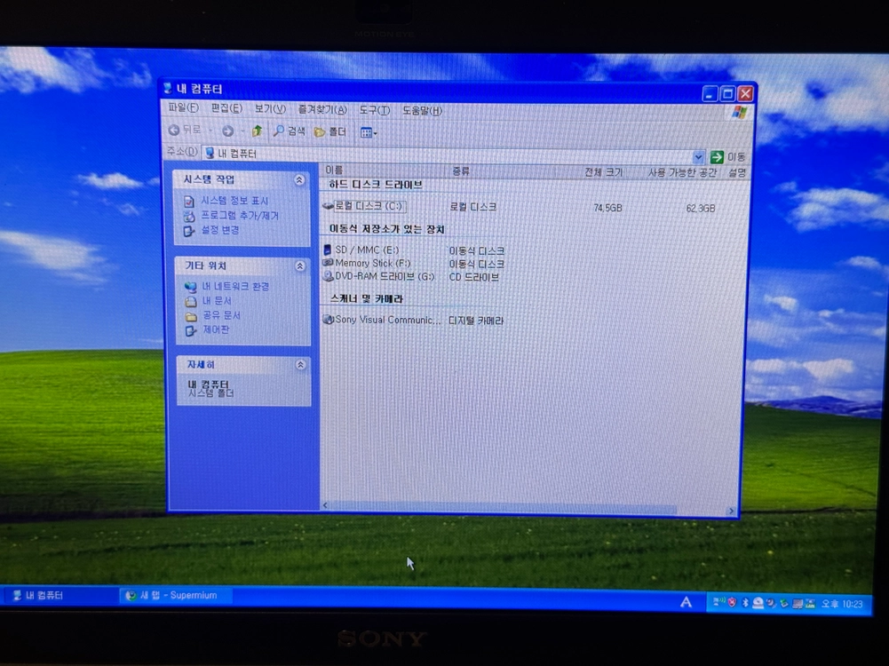This screenshot has height=666, width=889.
Task: Select Sony Visual Communication camera
Action: (x=381, y=320)
